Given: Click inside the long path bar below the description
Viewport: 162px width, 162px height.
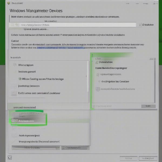Looking at the screenshot, I should coord(73,25).
